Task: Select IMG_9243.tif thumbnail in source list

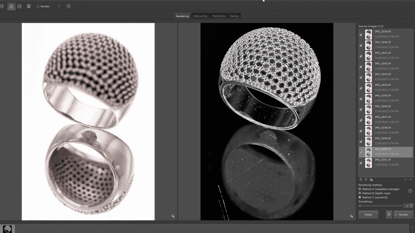Action: (x=368, y=77)
